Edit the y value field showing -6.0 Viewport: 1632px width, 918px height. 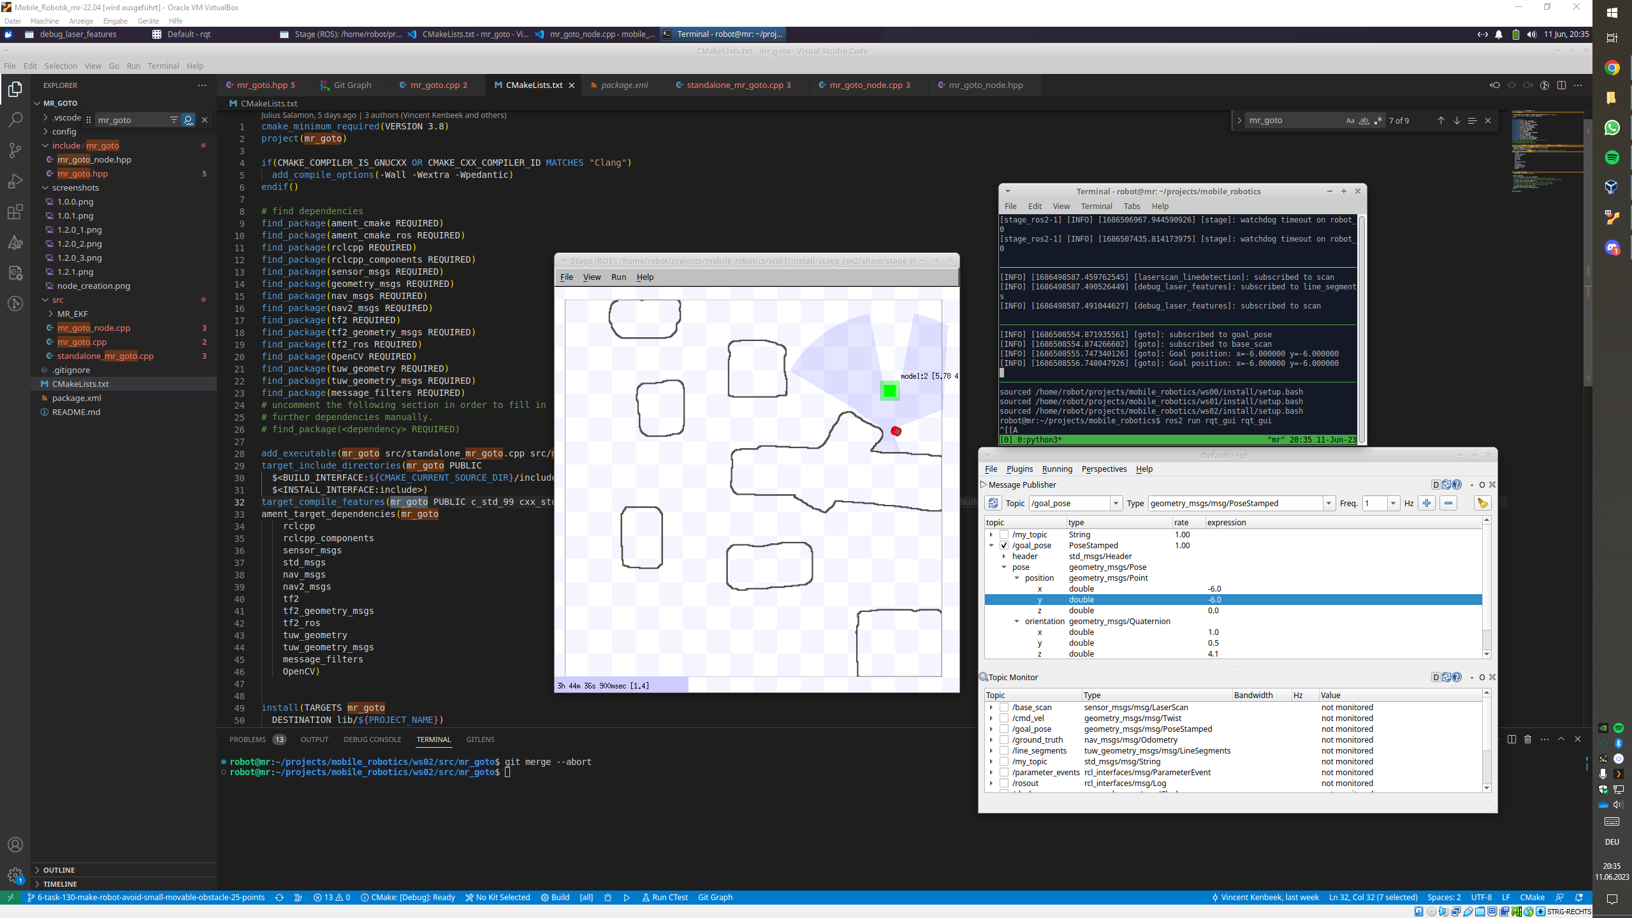[x=1215, y=600]
